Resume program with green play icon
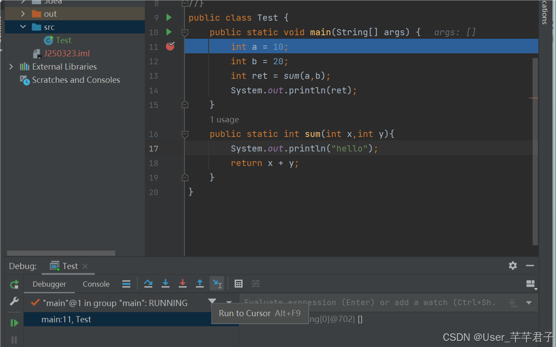The image size is (556, 347). coord(14,323)
